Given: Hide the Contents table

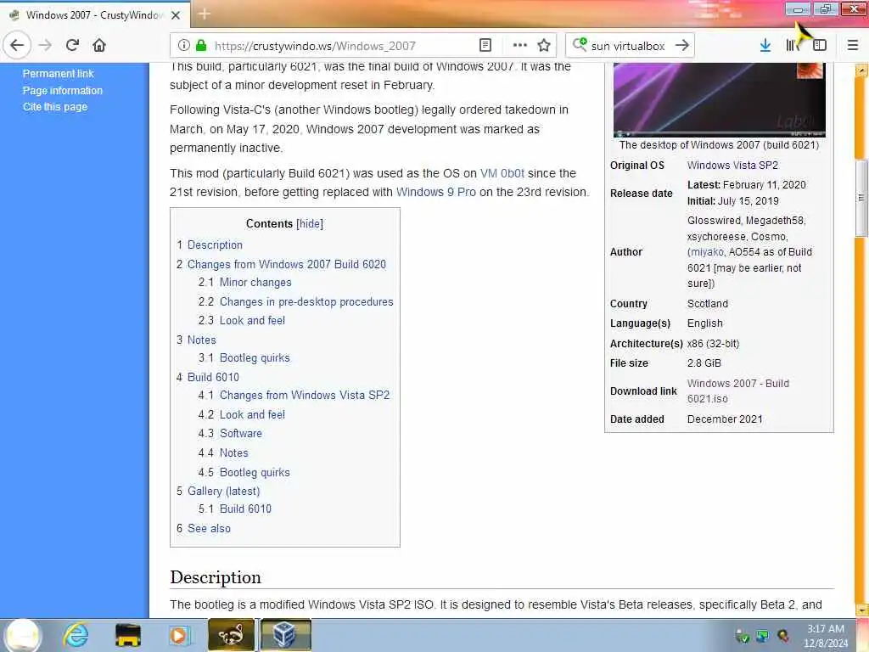Looking at the screenshot, I should click(x=310, y=223).
